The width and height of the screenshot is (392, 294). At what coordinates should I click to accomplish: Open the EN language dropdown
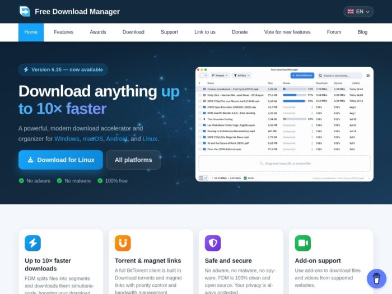tap(358, 12)
